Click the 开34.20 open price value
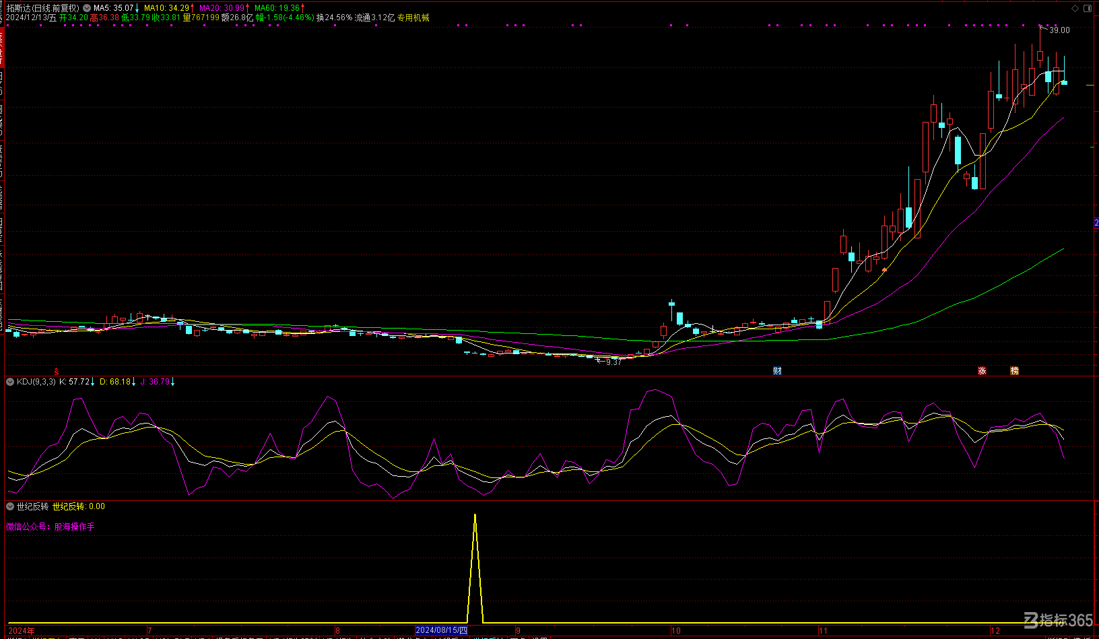This screenshot has height=639, width=1099. tap(73, 18)
